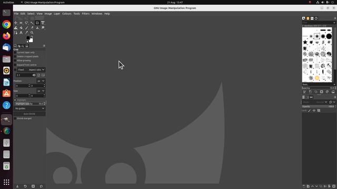
Task: Select the Pencil tool in toolbox
Action: (26, 28)
